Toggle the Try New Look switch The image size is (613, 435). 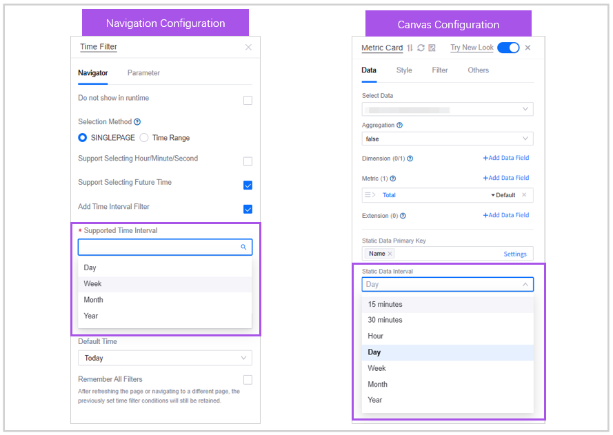coord(508,48)
